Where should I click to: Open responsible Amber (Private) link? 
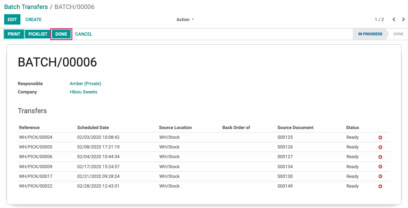click(x=85, y=83)
